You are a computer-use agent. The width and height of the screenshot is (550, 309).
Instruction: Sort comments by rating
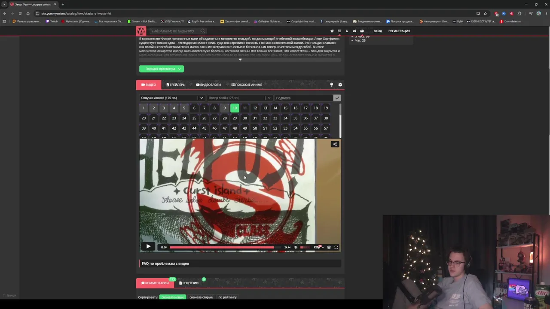[227, 297]
